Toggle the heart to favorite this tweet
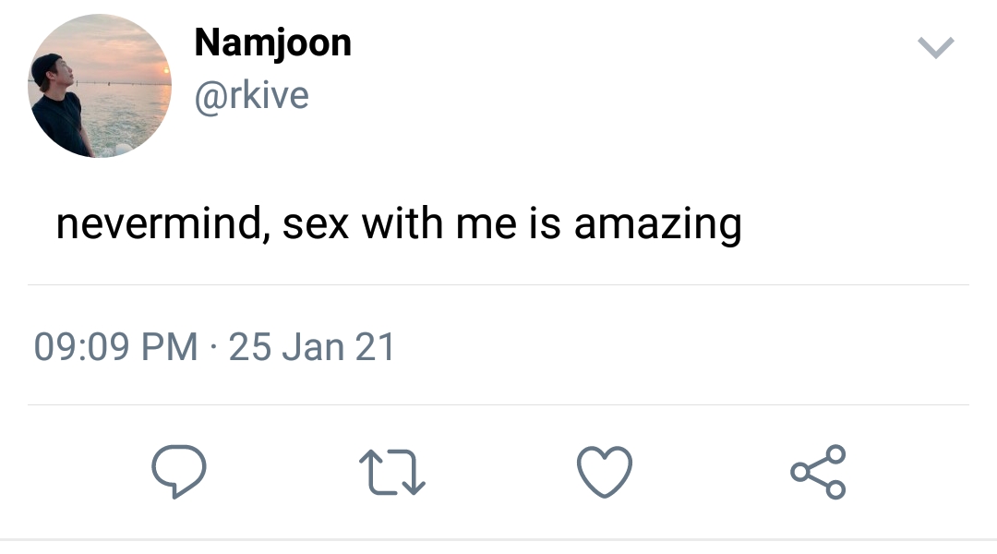The image size is (997, 554). [x=605, y=472]
